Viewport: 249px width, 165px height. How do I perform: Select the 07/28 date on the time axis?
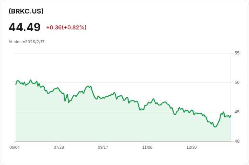point(59,147)
